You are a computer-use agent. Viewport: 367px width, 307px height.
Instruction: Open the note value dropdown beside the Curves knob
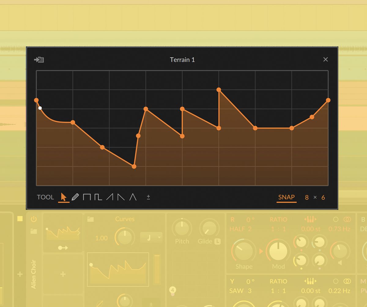pos(152,237)
